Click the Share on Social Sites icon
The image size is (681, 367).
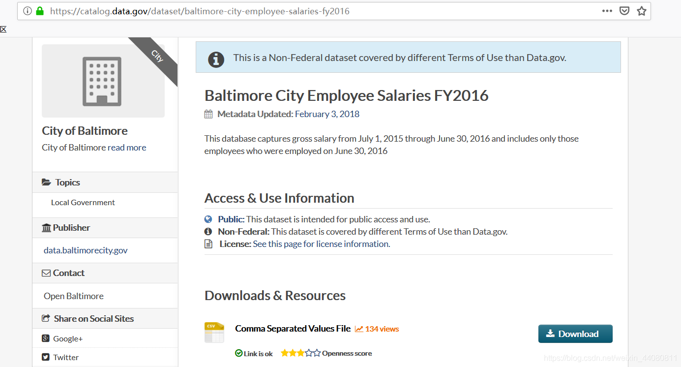46,318
